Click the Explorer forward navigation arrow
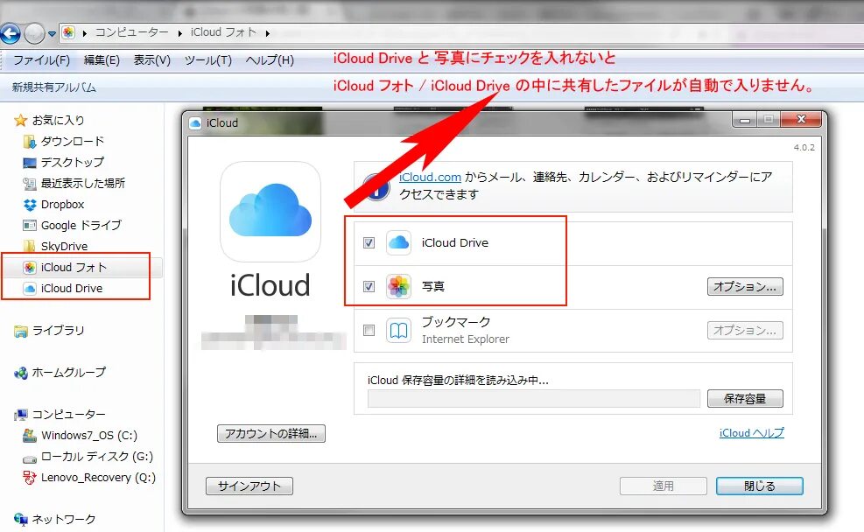This screenshot has height=532, width=864. coord(34,34)
